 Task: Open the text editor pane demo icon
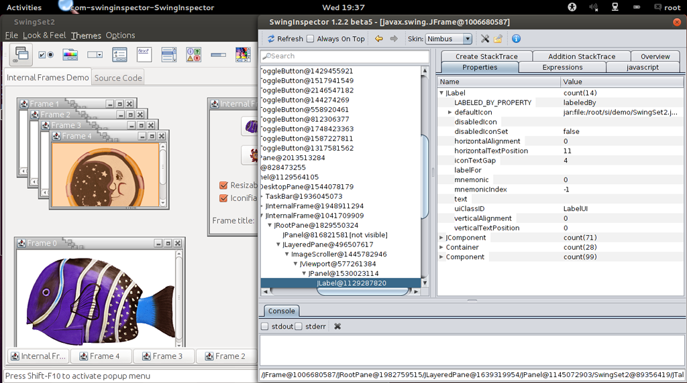(144, 54)
